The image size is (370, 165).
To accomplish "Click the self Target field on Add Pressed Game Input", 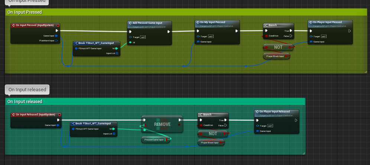I will pyautogui.click(x=143, y=37).
